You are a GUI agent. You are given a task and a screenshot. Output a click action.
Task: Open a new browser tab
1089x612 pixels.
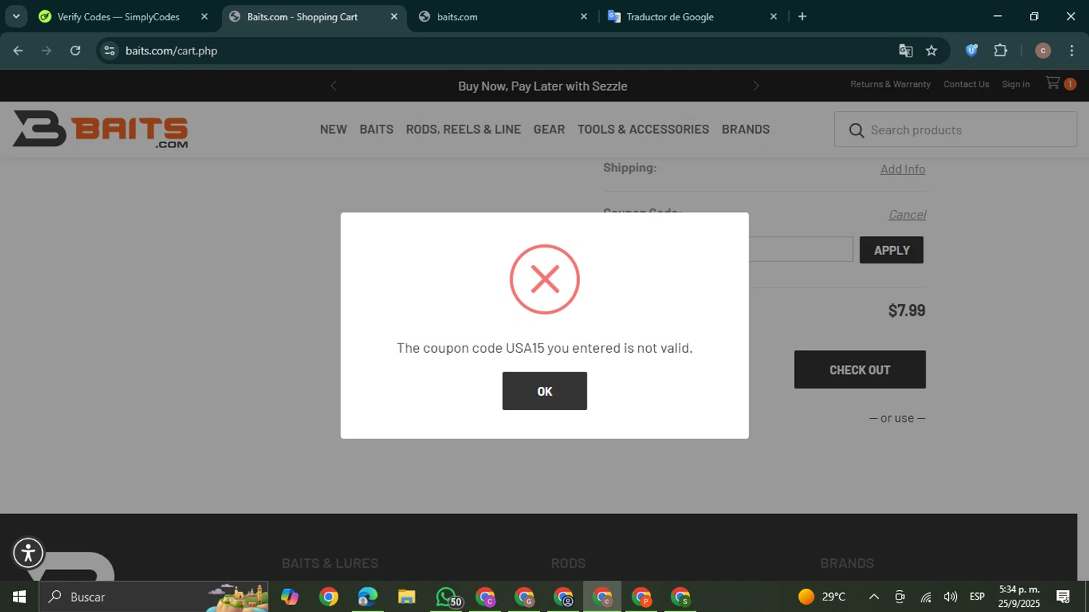[x=802, y=16]
